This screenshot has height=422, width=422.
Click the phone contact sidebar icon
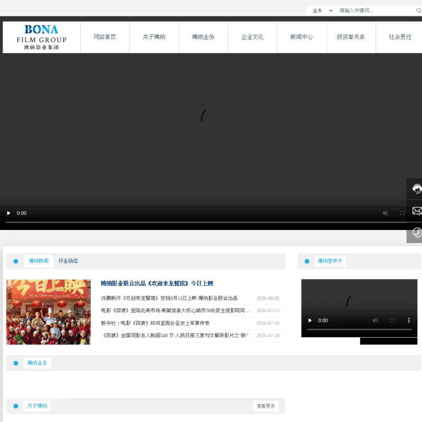click(417, 232)
